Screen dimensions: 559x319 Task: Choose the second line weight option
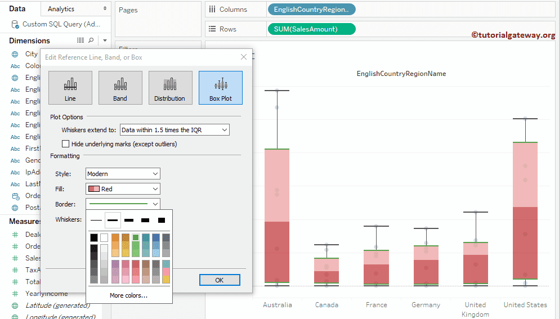click(113, 221)
